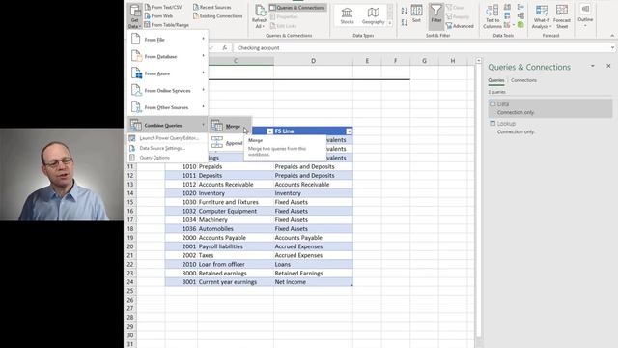Open the FS Line column filter dropdown

click(x=350, y=131)
